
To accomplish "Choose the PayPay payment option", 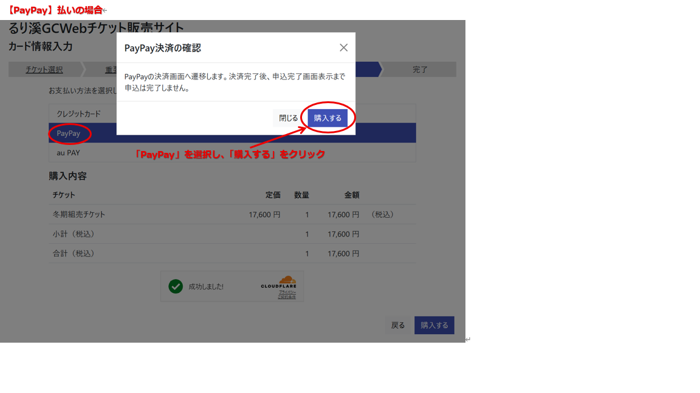I will pos(69,133).
